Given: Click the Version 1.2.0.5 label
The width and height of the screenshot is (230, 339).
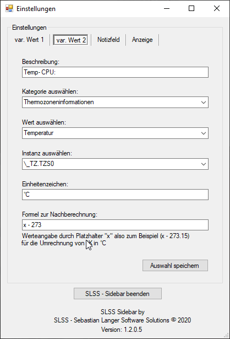Looking at the screenshot, I should [122, 330].
